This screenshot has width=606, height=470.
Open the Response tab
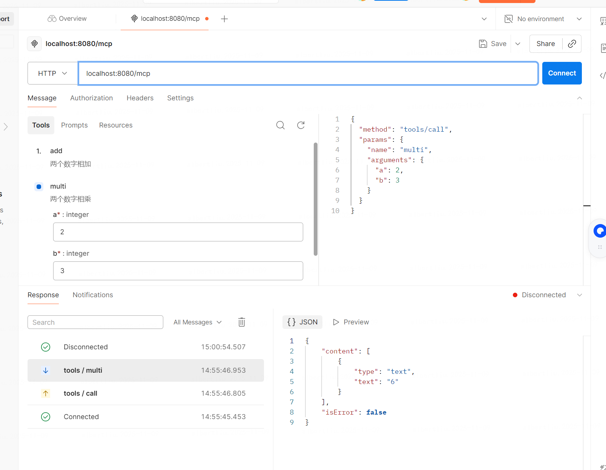click(43, 295)
